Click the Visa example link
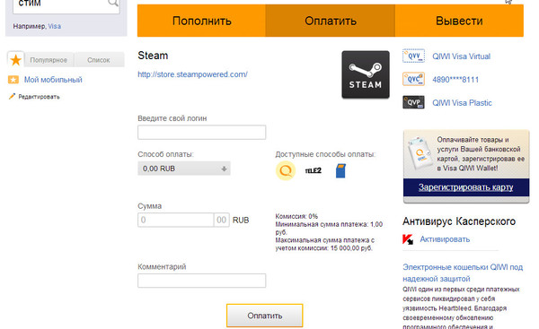 [54, 26]
